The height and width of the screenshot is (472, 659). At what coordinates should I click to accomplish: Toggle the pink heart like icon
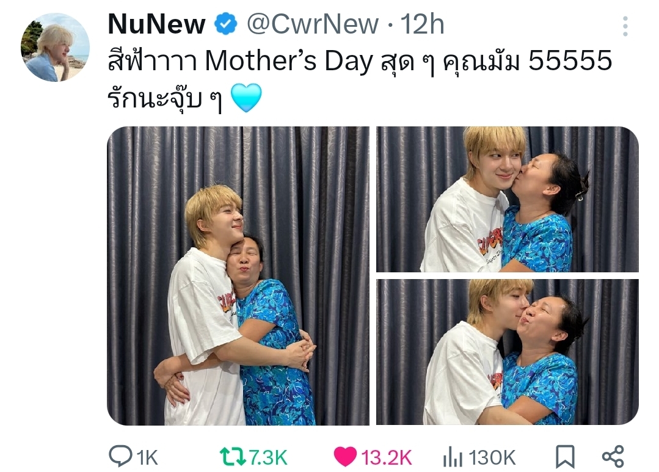click(x=345, y=457)
